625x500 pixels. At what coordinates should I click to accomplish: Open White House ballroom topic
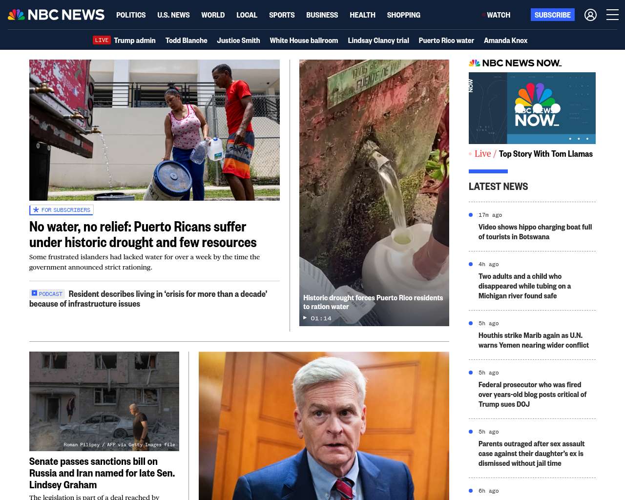point(304,41)
